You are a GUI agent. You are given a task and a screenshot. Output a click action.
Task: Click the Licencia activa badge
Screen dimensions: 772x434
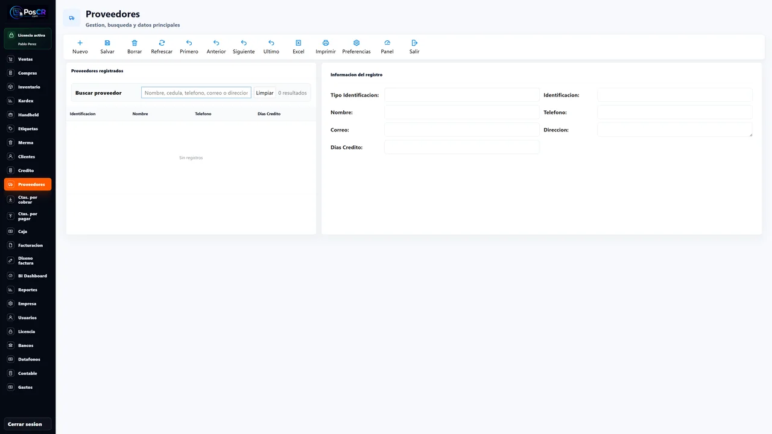(x=28, y=39)
